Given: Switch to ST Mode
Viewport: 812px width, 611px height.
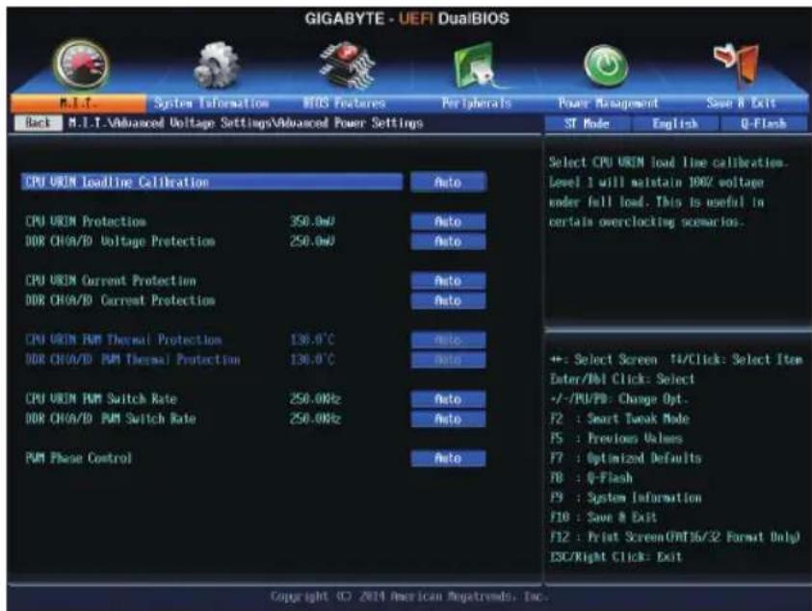Looking at the screenshot, I should point(588,124).
